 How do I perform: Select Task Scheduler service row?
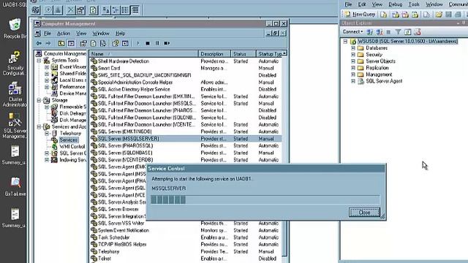tap(186, 237)
